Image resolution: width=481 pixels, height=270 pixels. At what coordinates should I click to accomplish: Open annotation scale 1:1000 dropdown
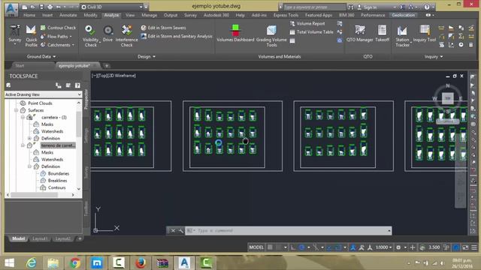click(384, 247)
